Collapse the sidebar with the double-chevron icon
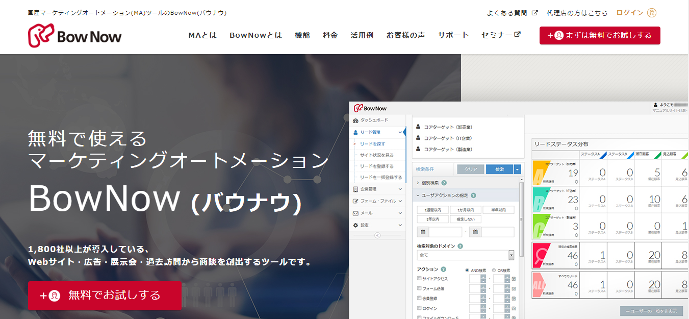Image resolution: width=689 pixels, height=319 pixels. point(377,235)
